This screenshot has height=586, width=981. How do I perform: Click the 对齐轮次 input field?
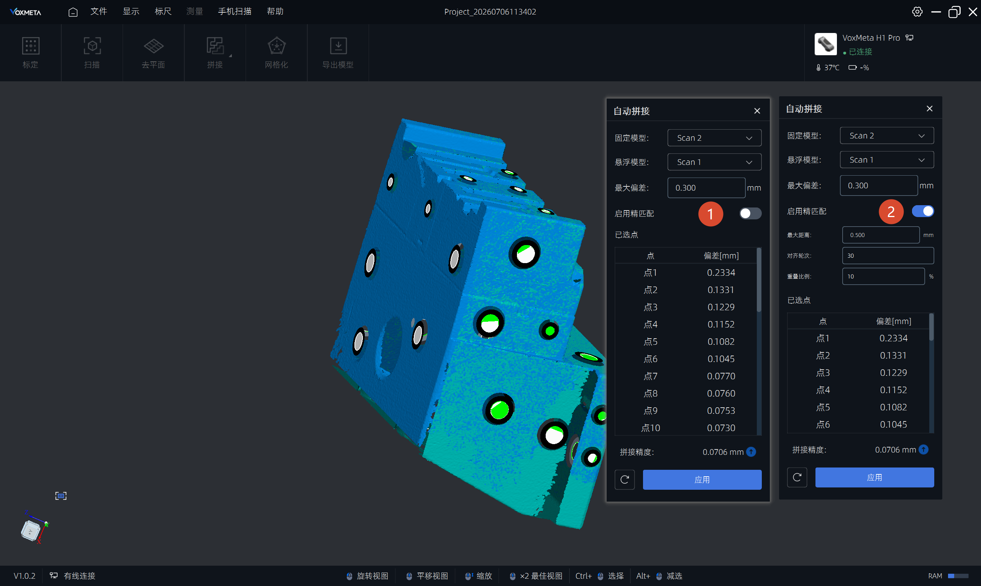[x=888, y=255]
